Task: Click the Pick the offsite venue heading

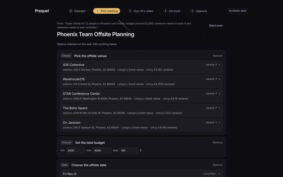Action: click(x=91, y=56)
